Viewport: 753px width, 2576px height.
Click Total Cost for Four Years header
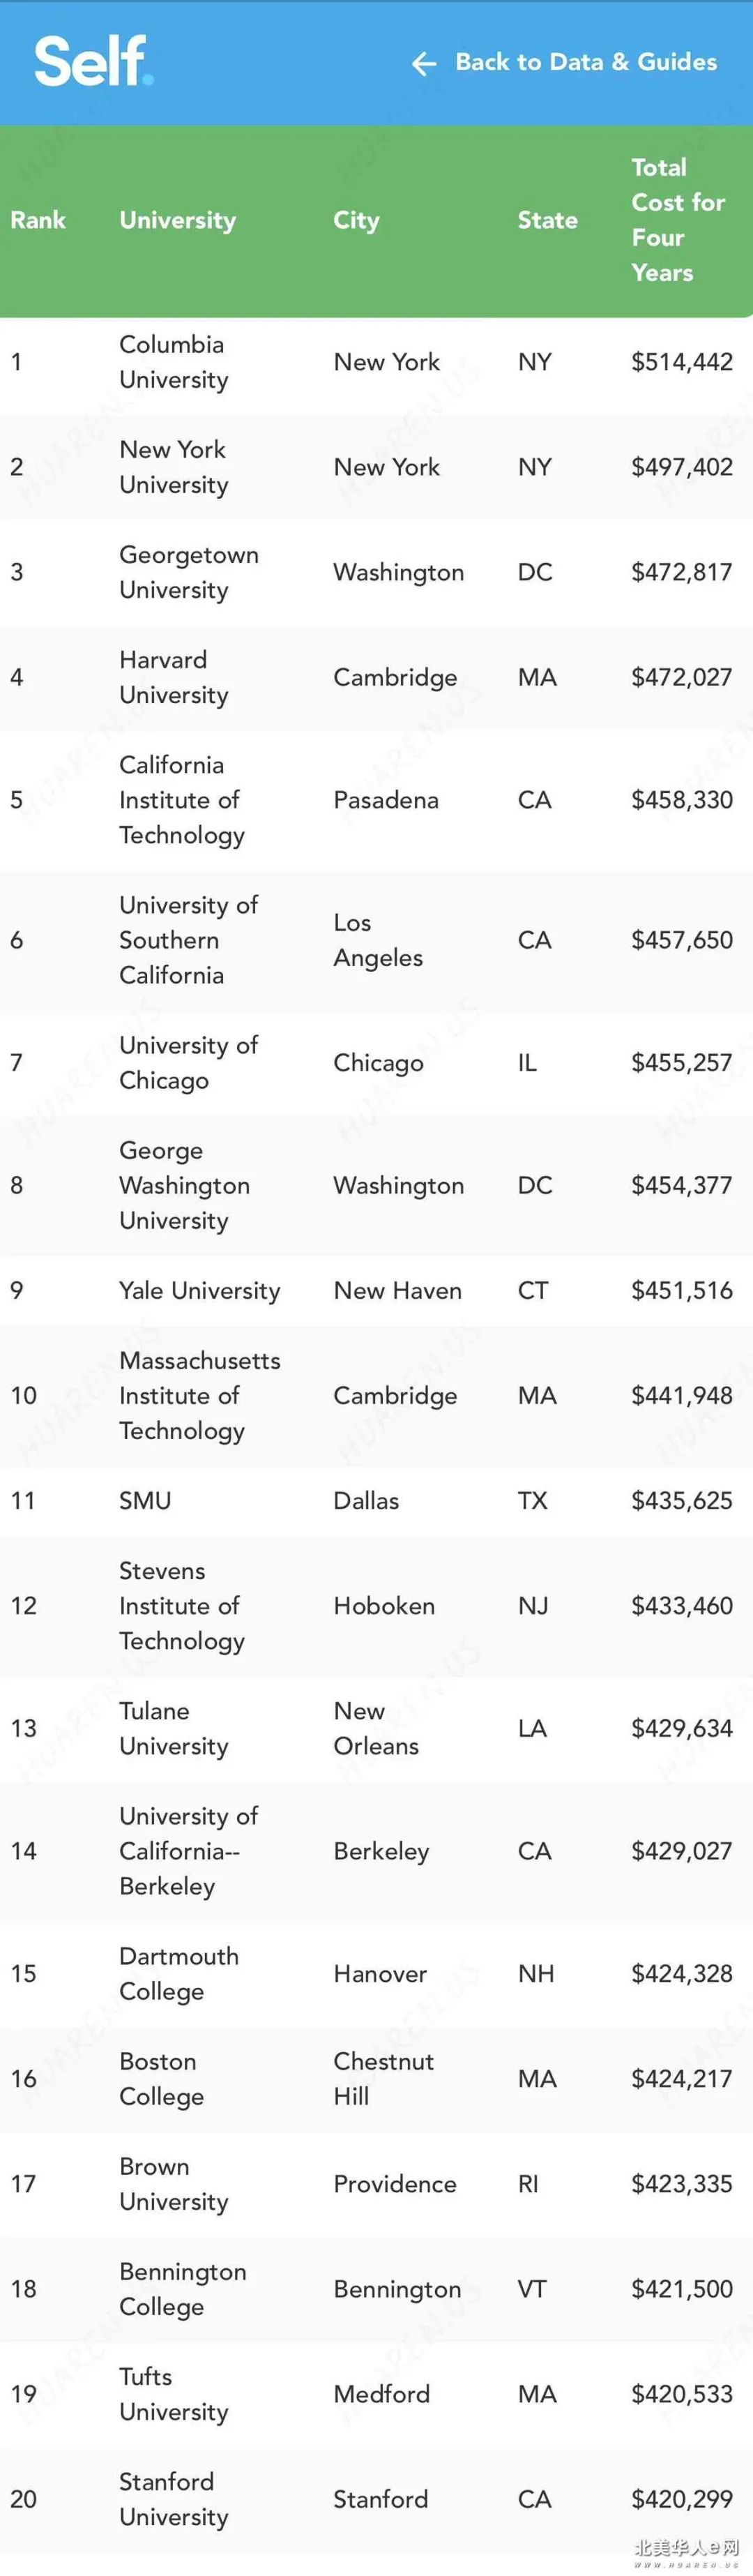(678, 220)
